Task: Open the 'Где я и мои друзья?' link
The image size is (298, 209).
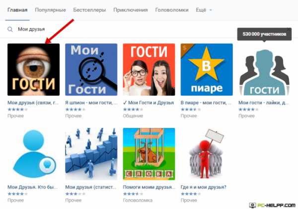Action: (203, 187)
